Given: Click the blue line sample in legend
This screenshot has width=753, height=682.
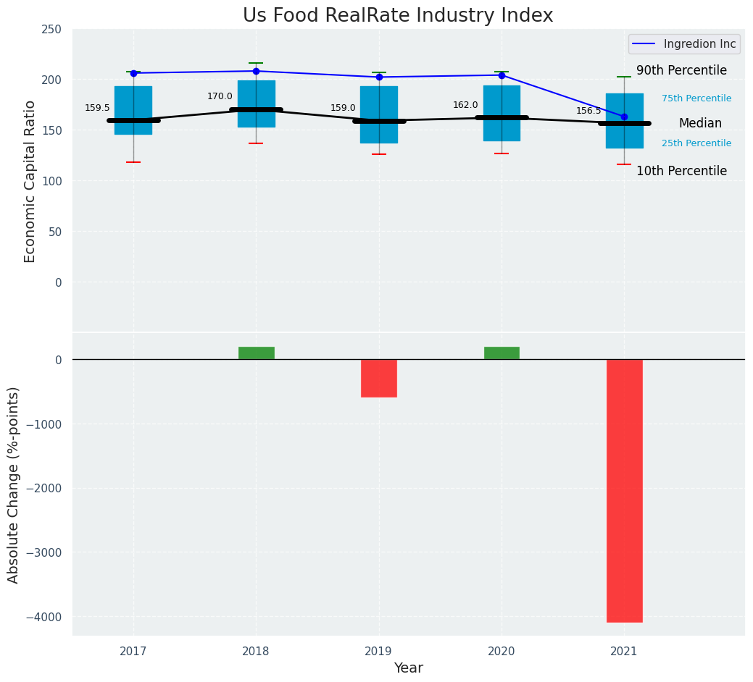Looking at the screenshot, I should [644, 44].
